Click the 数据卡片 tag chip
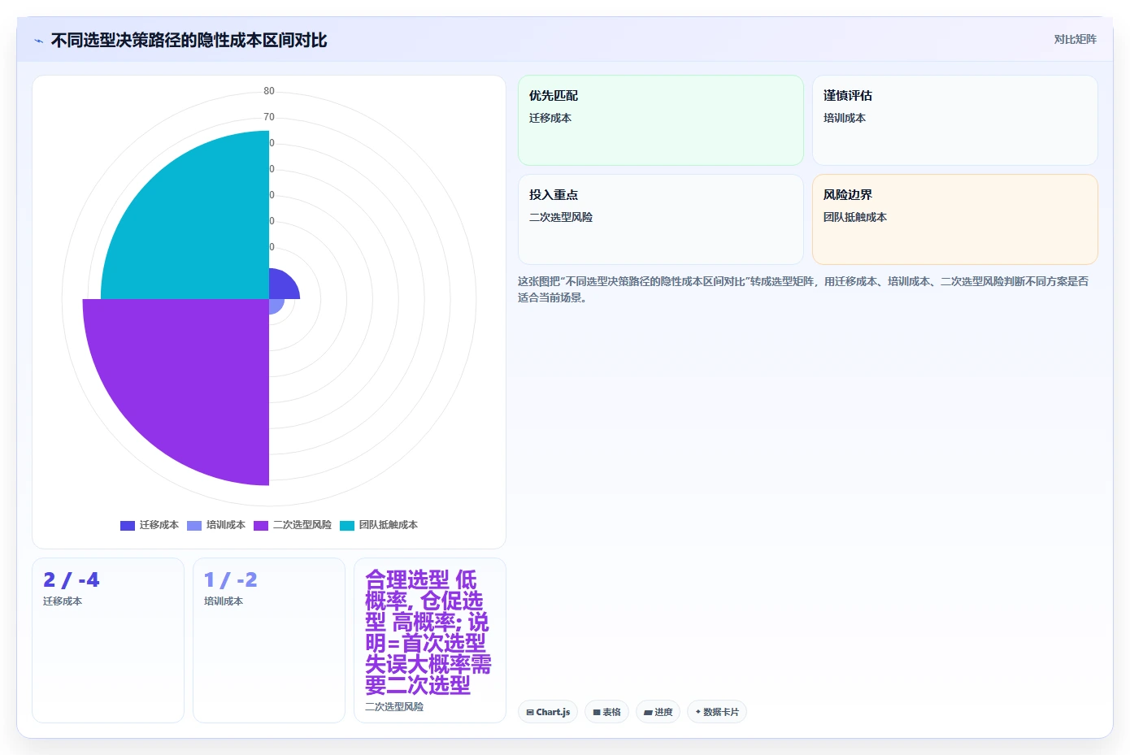This screenshot has width=1130, height=755. [x=717, y=712]
